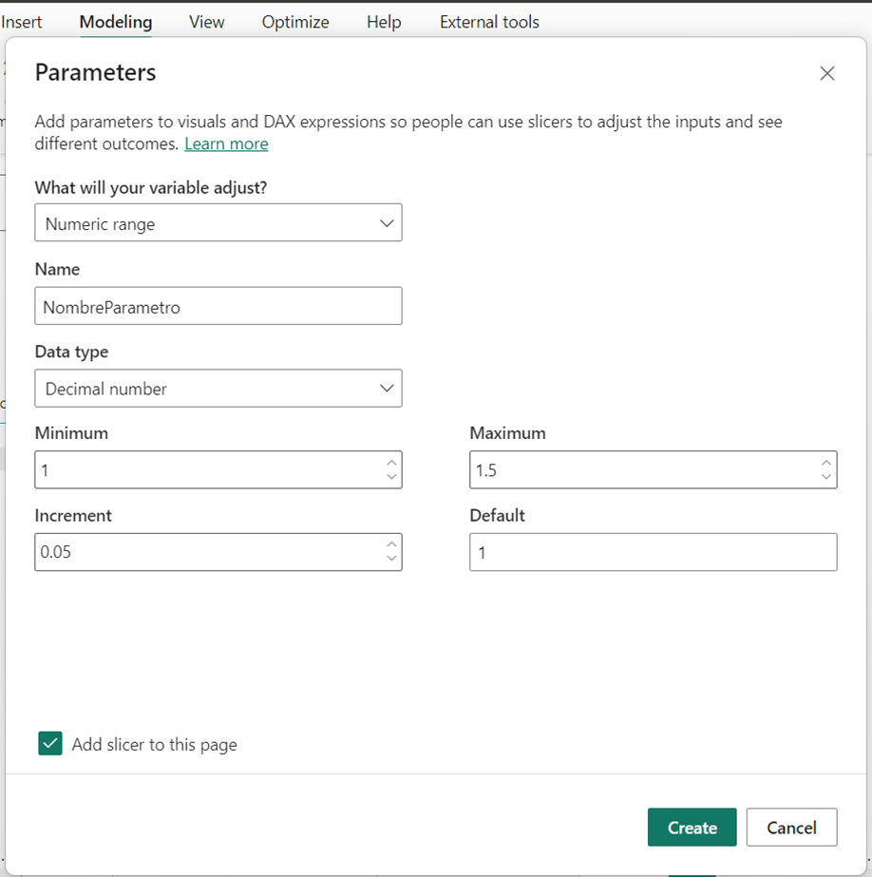Follow the Learn more link
This screenshot has height=877, width=872.
(x=226, y=143)
